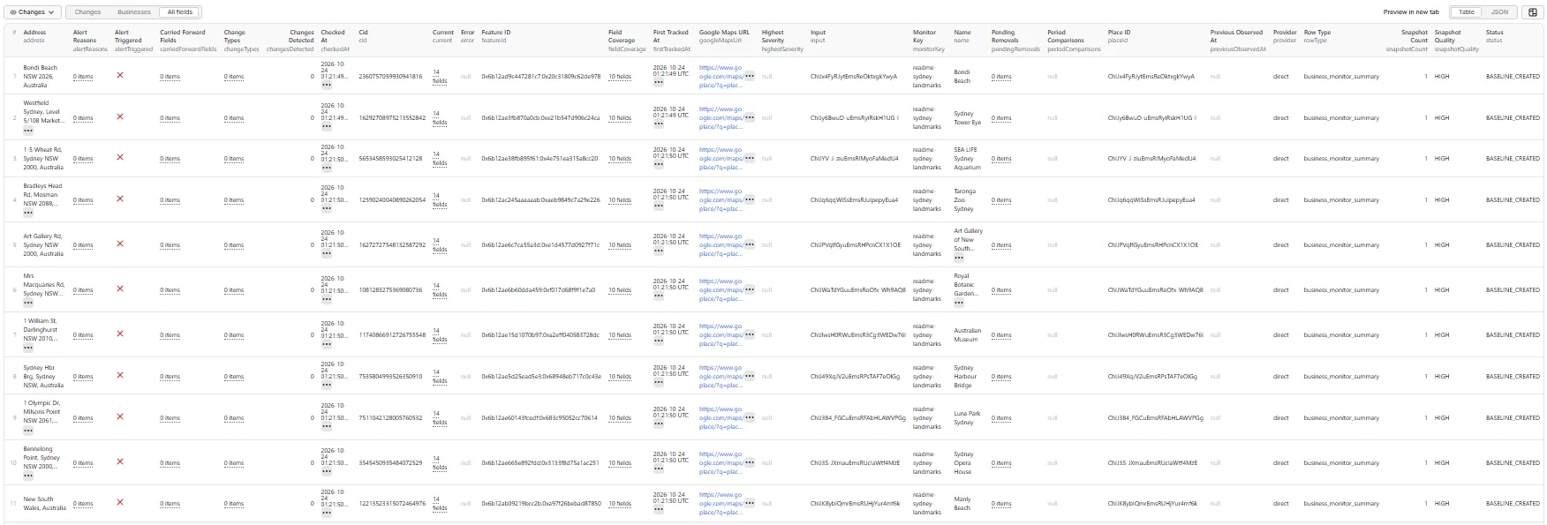Viewport: 1547px width, 525px height.
Task: Click BASELINE_CREATED status in Bondi Beach row
Action: tap(1513, 77)
